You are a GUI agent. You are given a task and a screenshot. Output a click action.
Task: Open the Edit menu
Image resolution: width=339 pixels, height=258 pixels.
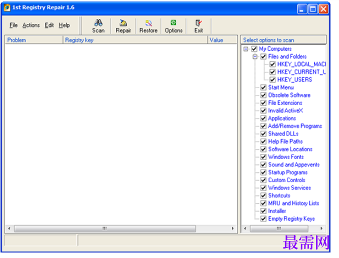(x=49, y=25)
